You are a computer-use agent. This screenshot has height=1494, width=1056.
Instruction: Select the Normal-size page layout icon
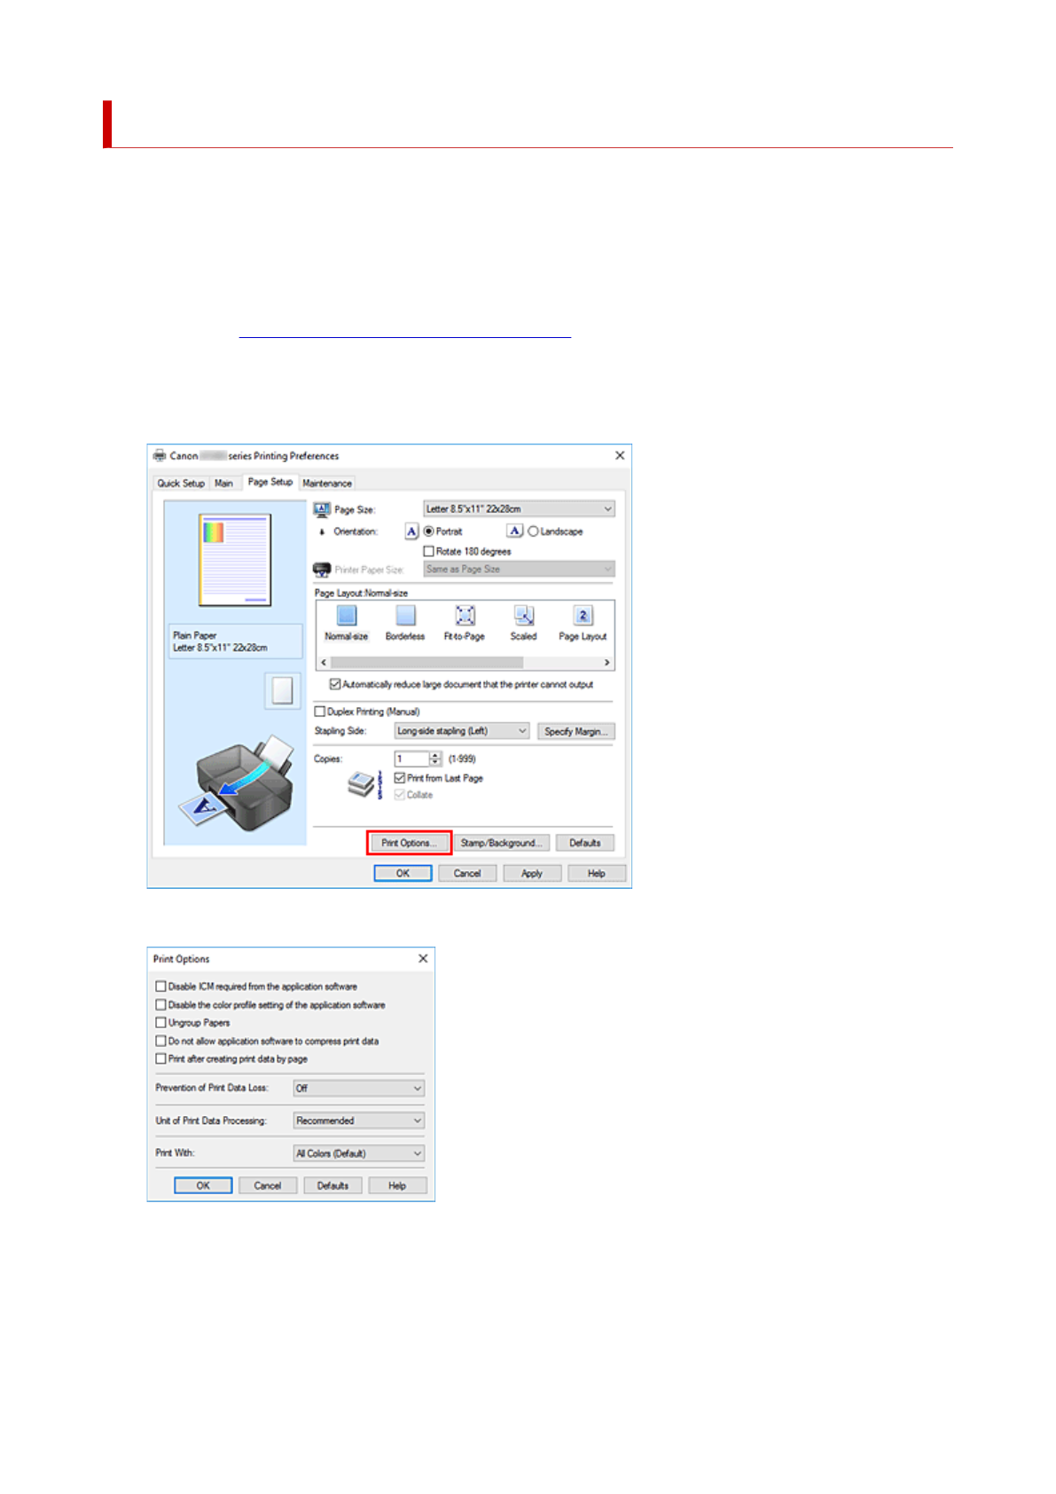click(347, 616)
